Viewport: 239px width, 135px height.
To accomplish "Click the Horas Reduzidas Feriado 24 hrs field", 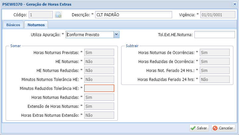I will pyautogui.click(x=215, y=79).
